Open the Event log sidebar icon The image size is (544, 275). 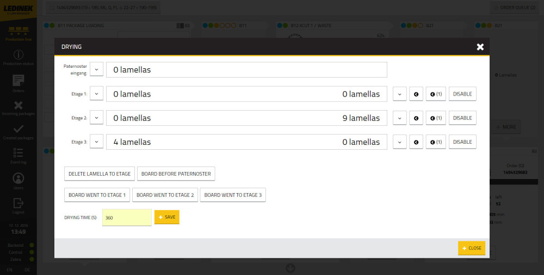tap(18, 155)
